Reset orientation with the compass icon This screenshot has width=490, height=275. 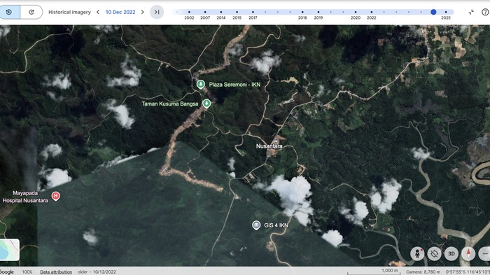(x=468, y=253)
